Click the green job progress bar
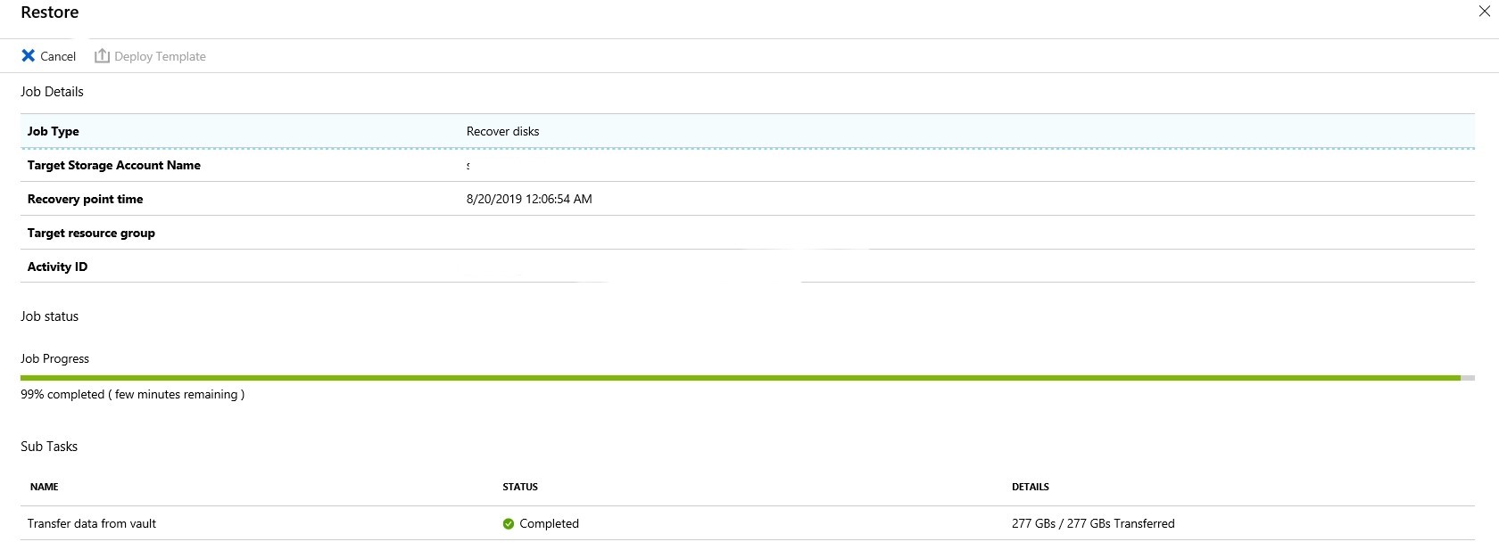1499x550 pixels. 741,378
